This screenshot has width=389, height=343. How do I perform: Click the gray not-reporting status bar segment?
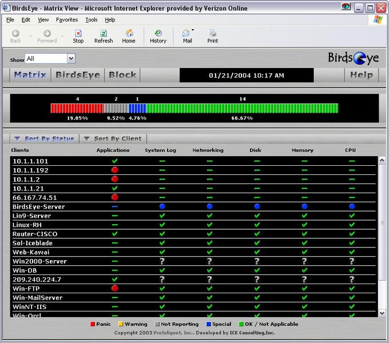pos(116,109)
